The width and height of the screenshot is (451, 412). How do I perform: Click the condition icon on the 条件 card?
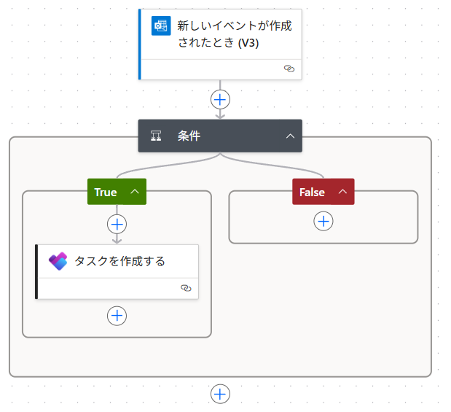click(x=156, y=136)
